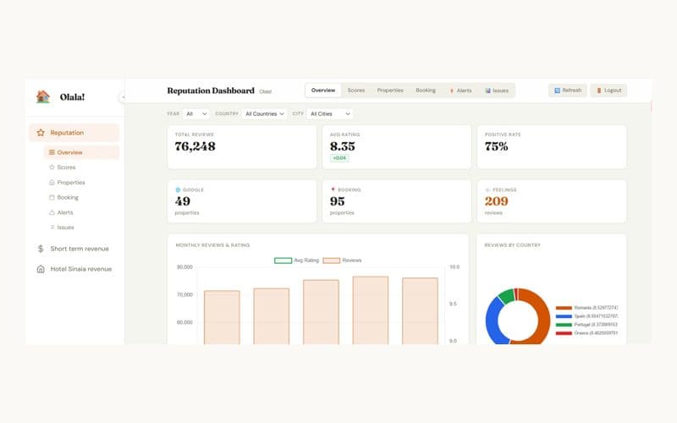Image resolution: width=677 pixels, height=423 pixels.
Task: Switch to the Scores top tab
Action: coord(356,91)
